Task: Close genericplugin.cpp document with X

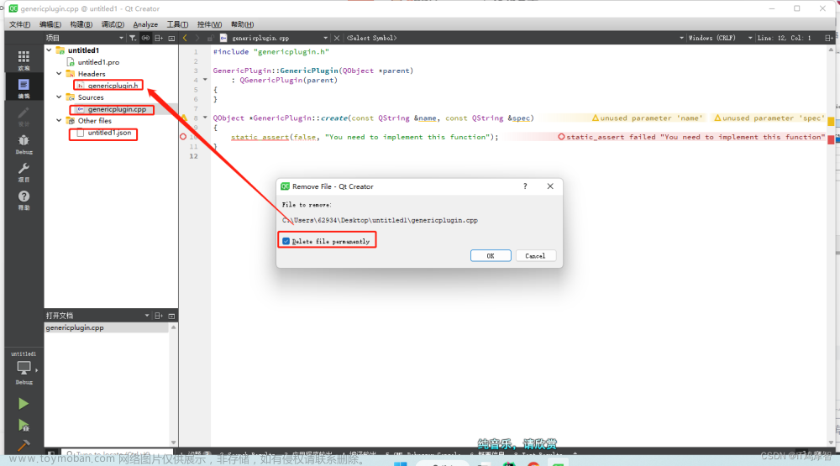Action: 337,38
